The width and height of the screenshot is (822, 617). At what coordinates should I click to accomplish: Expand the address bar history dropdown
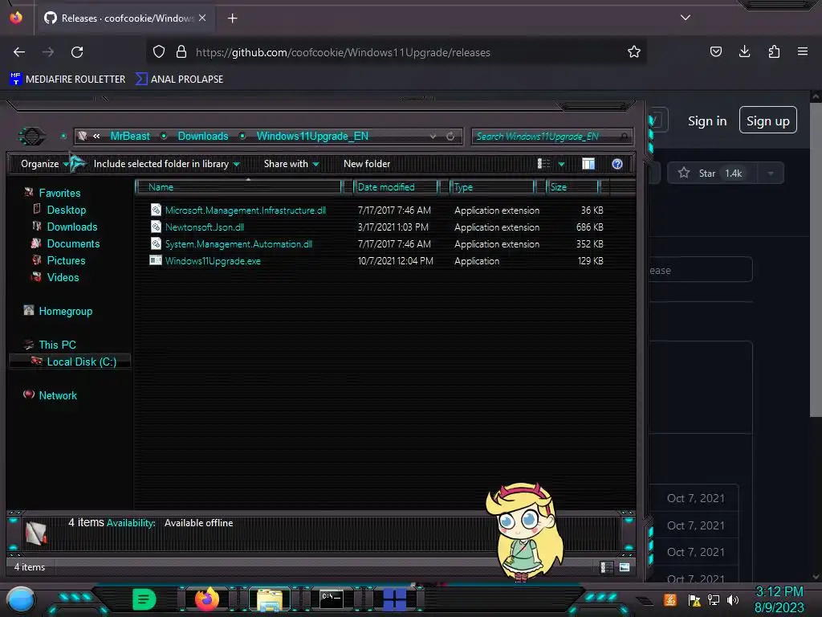433,137
